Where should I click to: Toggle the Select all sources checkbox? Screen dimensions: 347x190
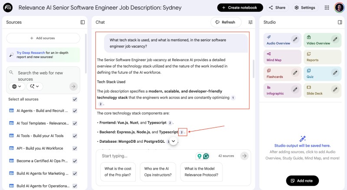pyautogui.click(x=75, y=99)
